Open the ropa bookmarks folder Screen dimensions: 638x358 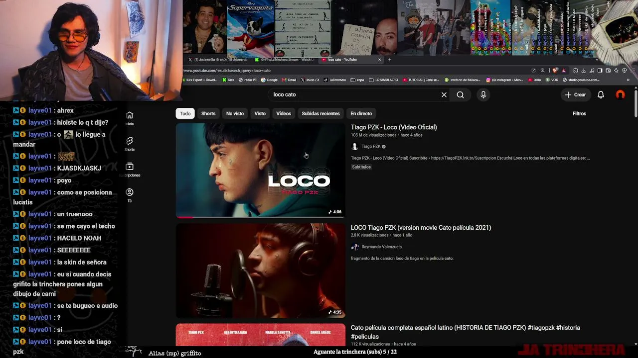[x=357, y=80]
